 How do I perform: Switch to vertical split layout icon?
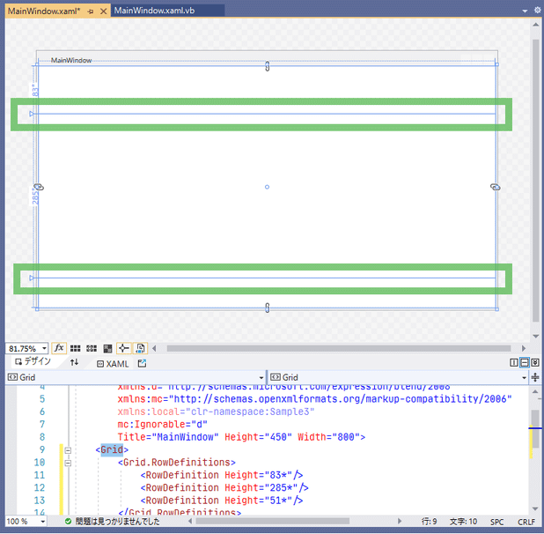coord(514,363)
